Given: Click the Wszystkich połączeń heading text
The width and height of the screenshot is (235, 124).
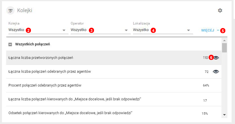Looking at the screenshot, I should pyautogui.click(x=33, y=44).
